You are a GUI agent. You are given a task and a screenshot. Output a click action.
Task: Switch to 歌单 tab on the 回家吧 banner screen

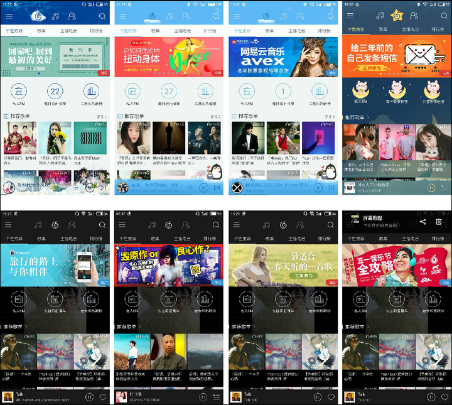coord(41,31)
